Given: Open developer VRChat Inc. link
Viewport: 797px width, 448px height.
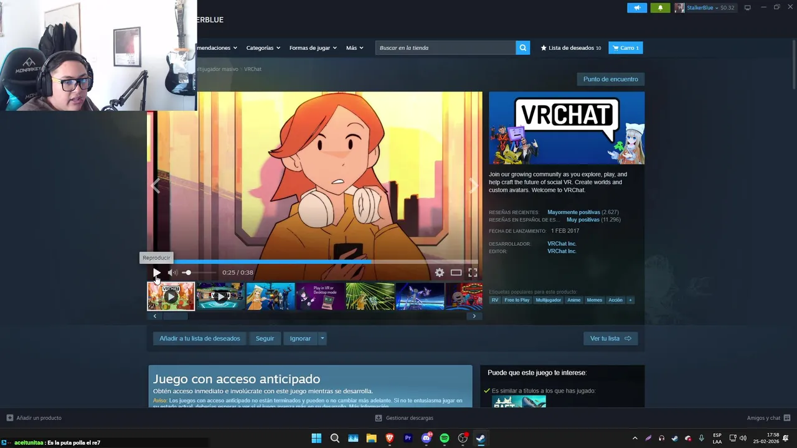Looking at the screenshot, I should click(562, 244).
